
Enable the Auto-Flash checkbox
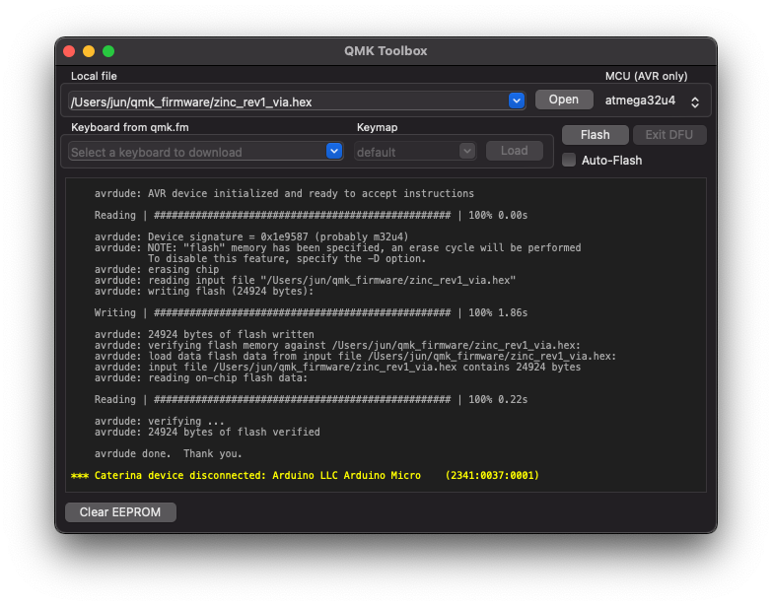point(569,161)
